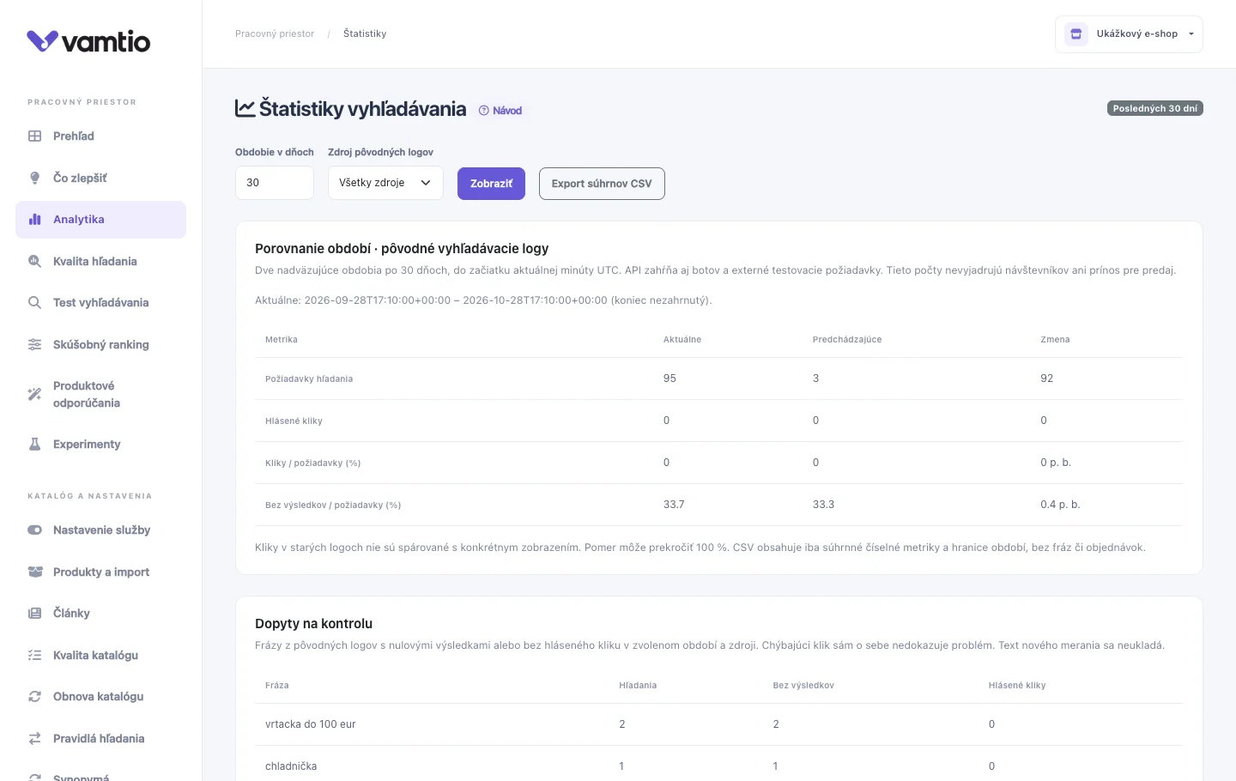Go to Čo zlepšiť in sidebar
The width and height of the screenshot is (1236, 781).
100,178
